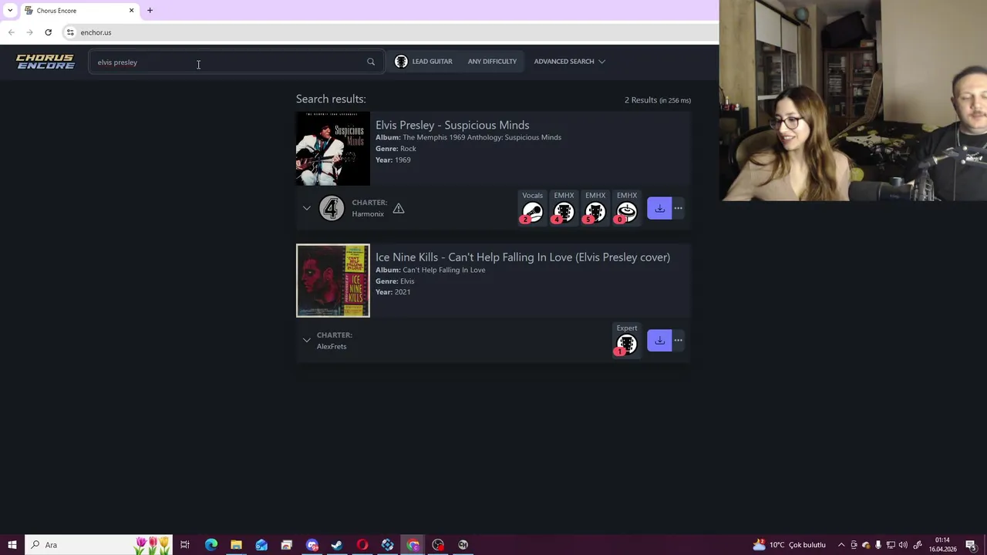Go forward in browser history
This screenshot has width=987, height=555.
tap(29, 32)
